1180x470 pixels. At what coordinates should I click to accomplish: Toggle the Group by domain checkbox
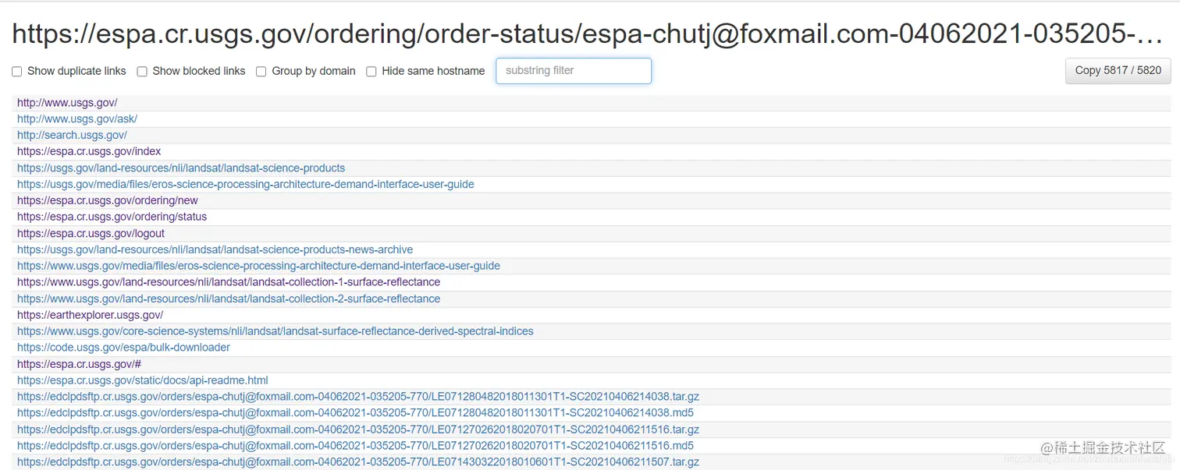click(261, 72)
